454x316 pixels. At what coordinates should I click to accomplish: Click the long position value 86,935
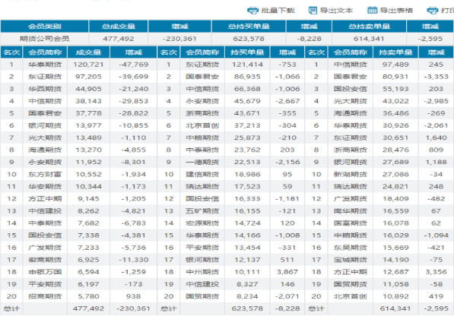tap(247, 77)
